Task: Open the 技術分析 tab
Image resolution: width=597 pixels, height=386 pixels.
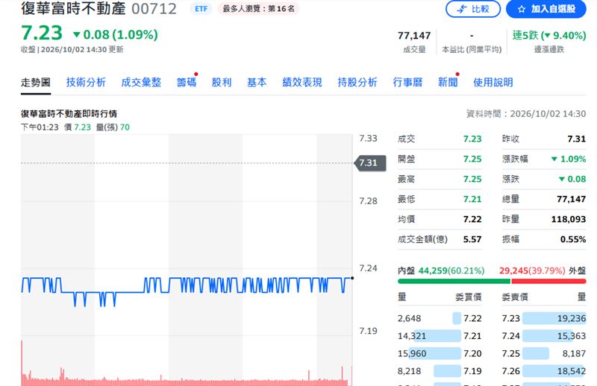Action: tap(86, 82)
